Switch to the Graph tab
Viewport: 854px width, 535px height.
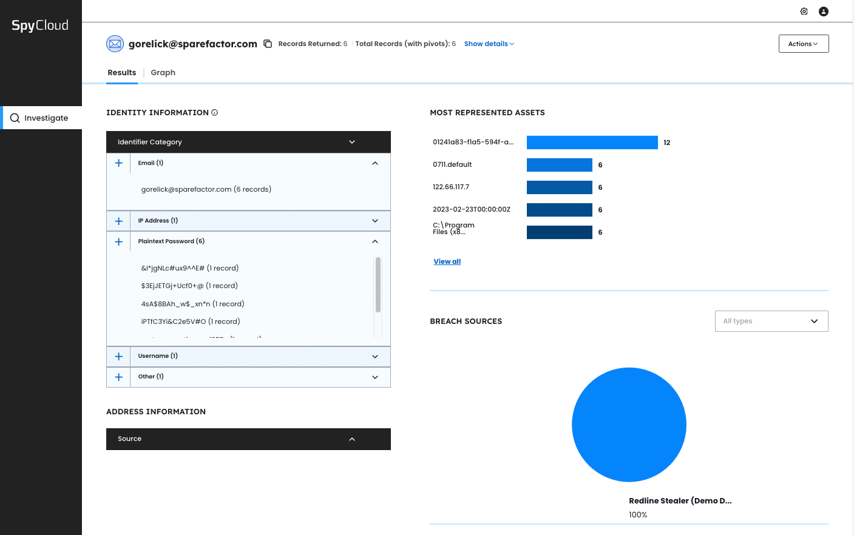point(163,72)
